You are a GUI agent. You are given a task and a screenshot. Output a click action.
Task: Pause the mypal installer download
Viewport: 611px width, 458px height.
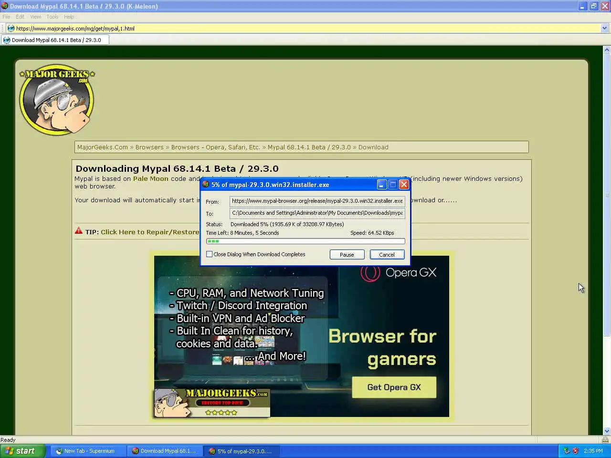pos(347,255)
